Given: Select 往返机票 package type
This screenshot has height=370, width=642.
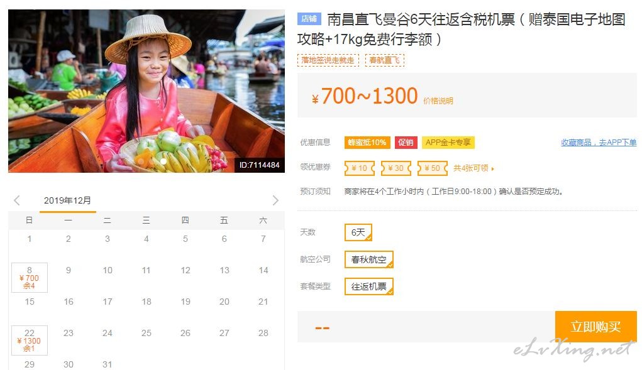Looking at the screenshot, I should [x=369, y=286].
